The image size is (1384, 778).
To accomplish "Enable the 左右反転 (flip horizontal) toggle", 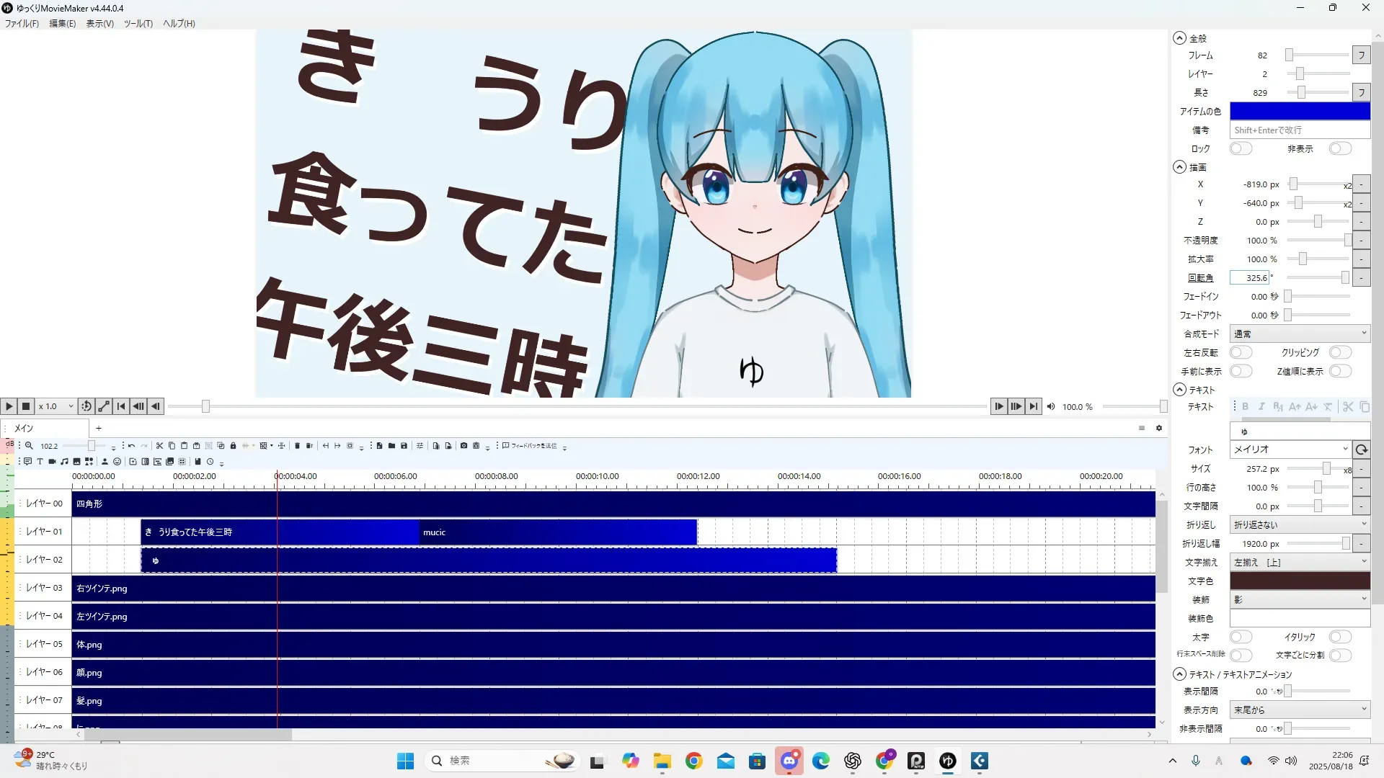I will [1240, 353].
